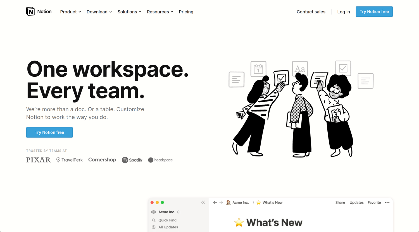The width and height of the screenshot is (419, 232).
Task: Click the house icon in breadcrumb
Action: click(228, 202)
